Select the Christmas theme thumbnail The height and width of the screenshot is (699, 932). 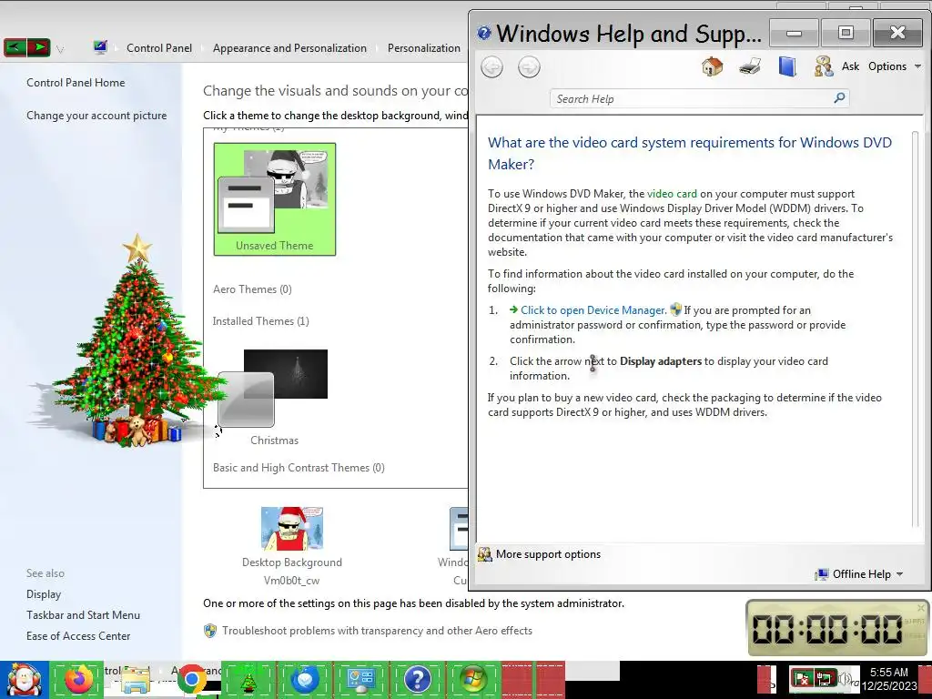274,397
